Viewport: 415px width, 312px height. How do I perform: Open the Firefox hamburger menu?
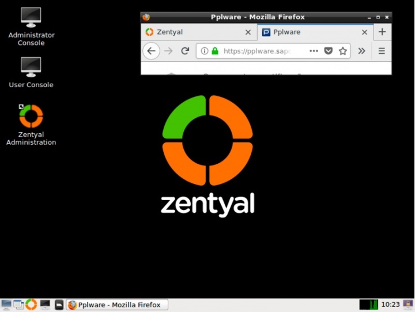[x=382, y=51]
